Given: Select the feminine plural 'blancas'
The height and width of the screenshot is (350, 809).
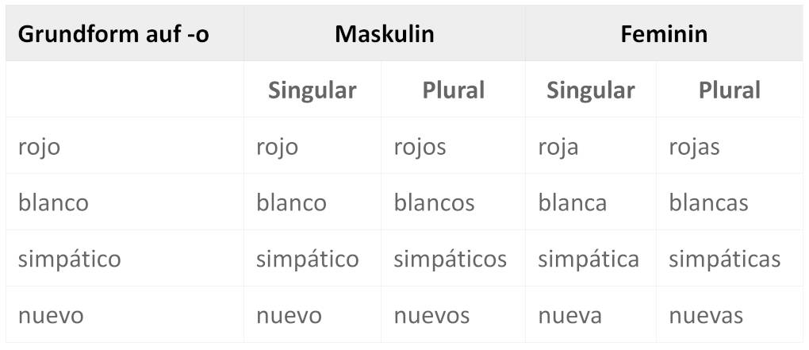Looking at the screenshot, I should coord(708,203).
